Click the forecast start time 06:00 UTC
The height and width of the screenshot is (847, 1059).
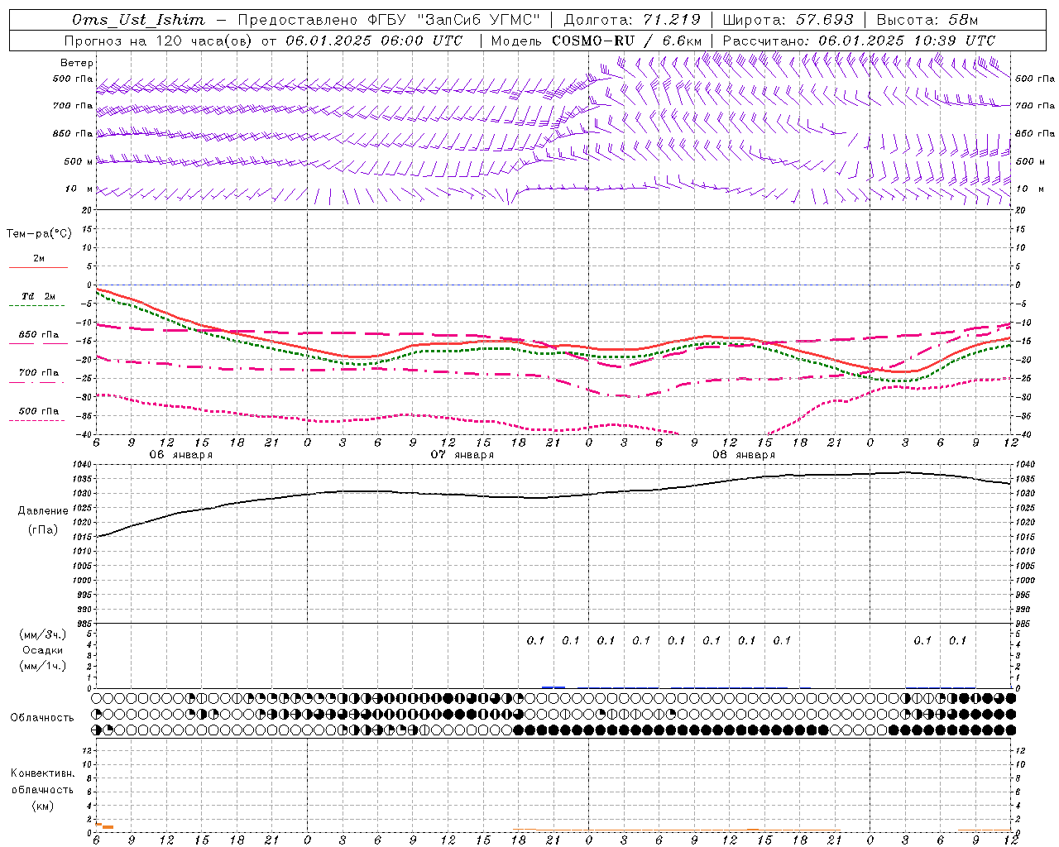[x=420, y=41]
